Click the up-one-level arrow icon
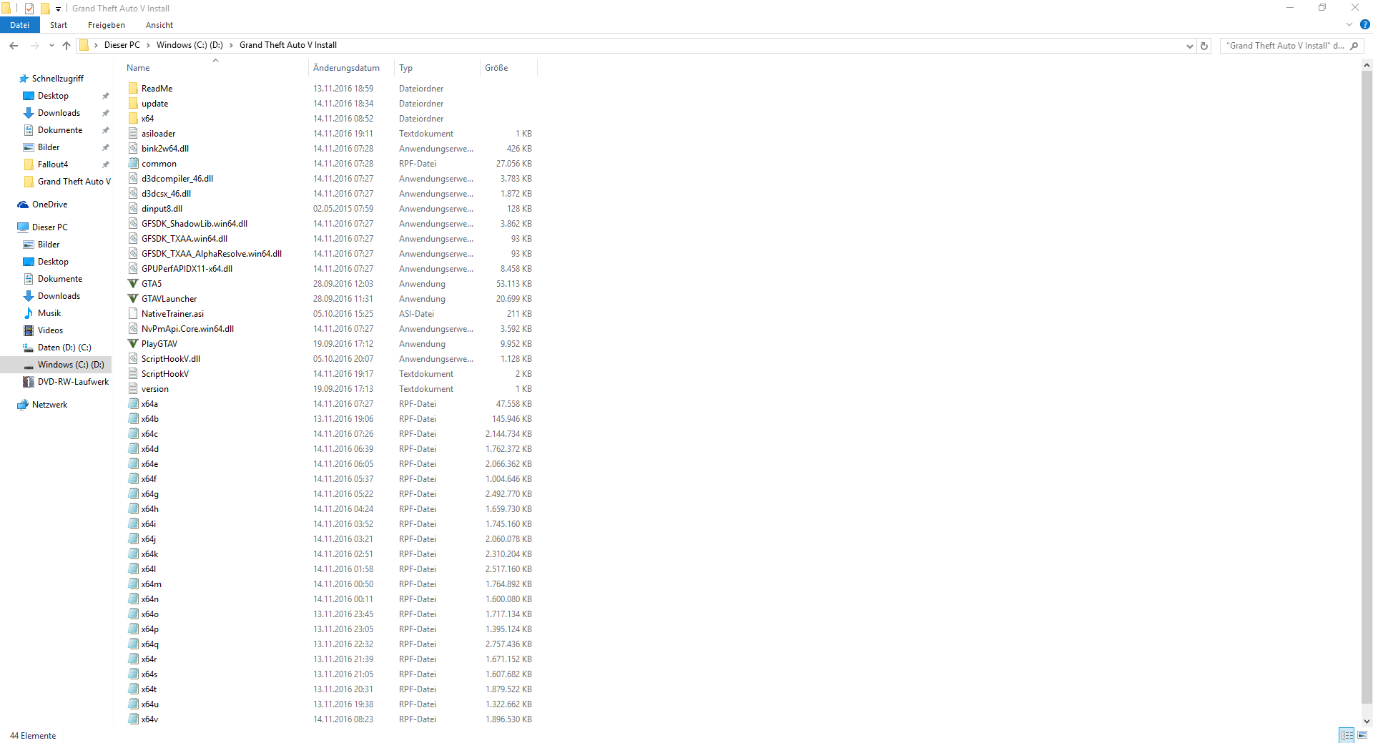The height and width of the screenshot is (743, 1373). pos(66,45)
